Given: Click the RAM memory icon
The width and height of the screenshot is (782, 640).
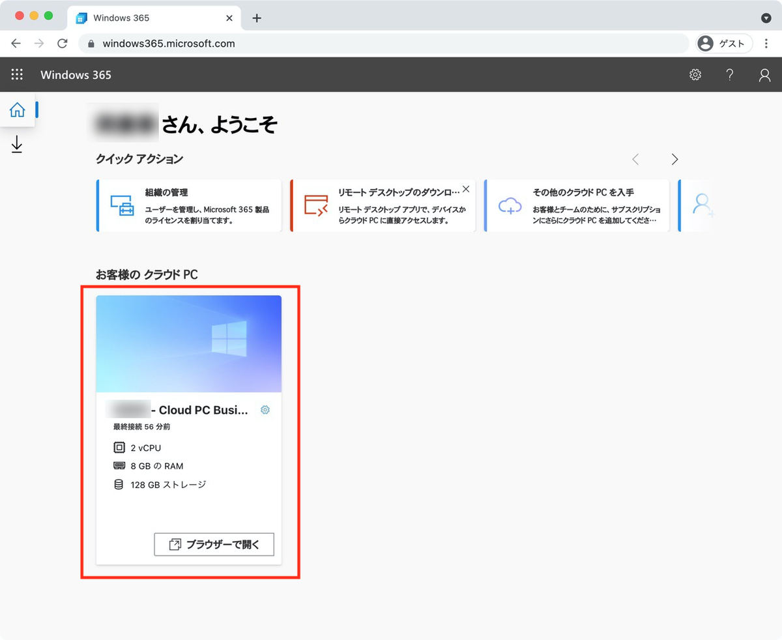Looking at the screenshot, I should pos(119,466).
